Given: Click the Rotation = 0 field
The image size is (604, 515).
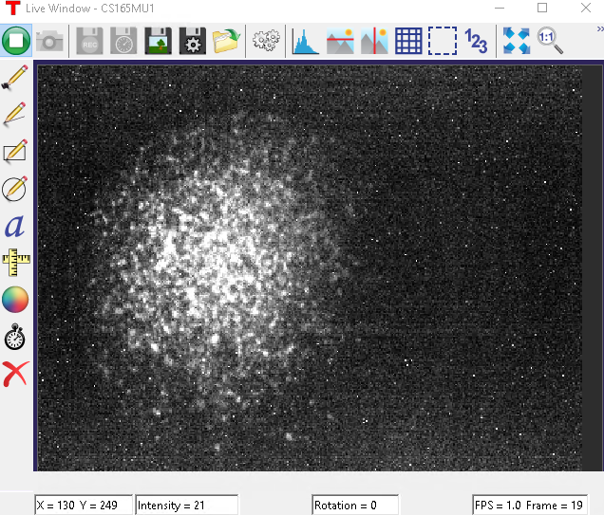Looking at the screenshot, I should click(355, 505).
